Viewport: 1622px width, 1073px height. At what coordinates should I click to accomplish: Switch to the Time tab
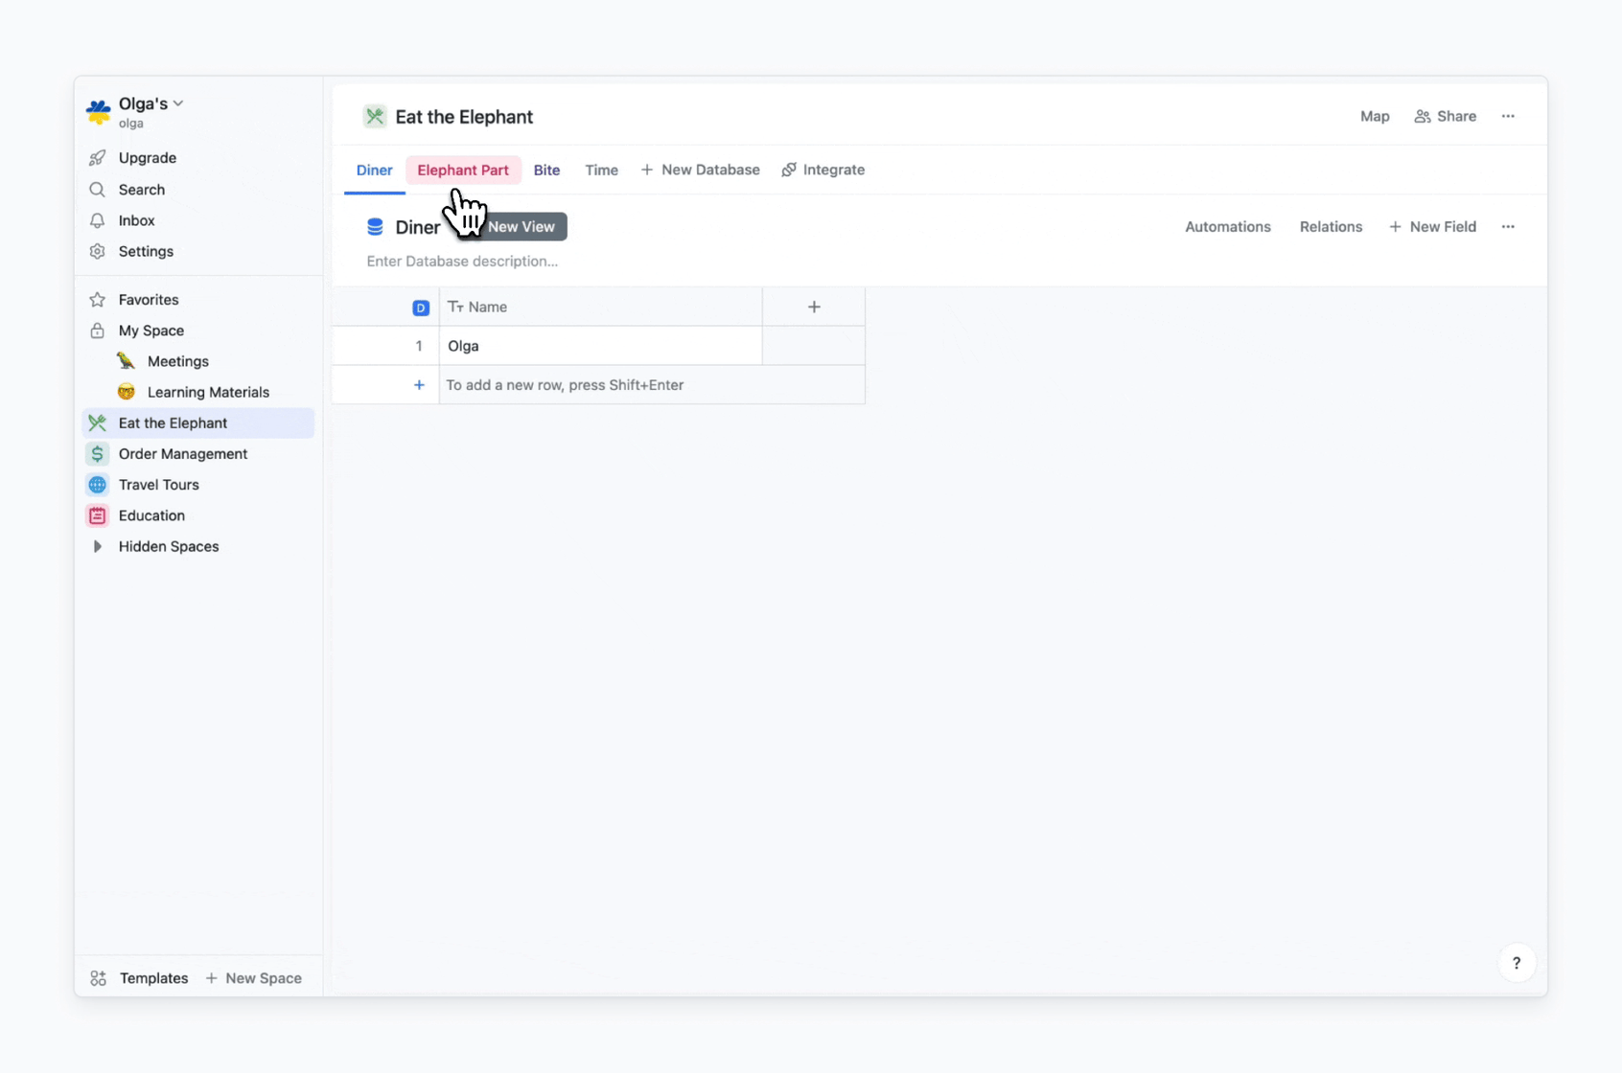coord(601,170)
